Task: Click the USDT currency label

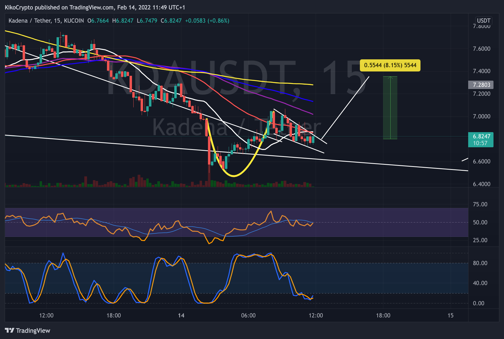Action: click(484, 20)
